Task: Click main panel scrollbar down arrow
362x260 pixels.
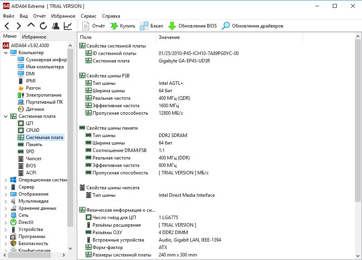Action: pos(358,256)
